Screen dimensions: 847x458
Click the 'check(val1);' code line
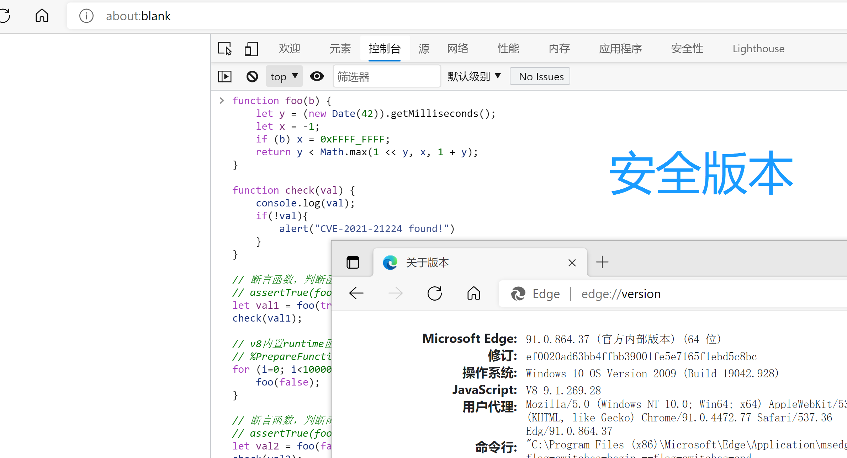(x=267, y=318)
